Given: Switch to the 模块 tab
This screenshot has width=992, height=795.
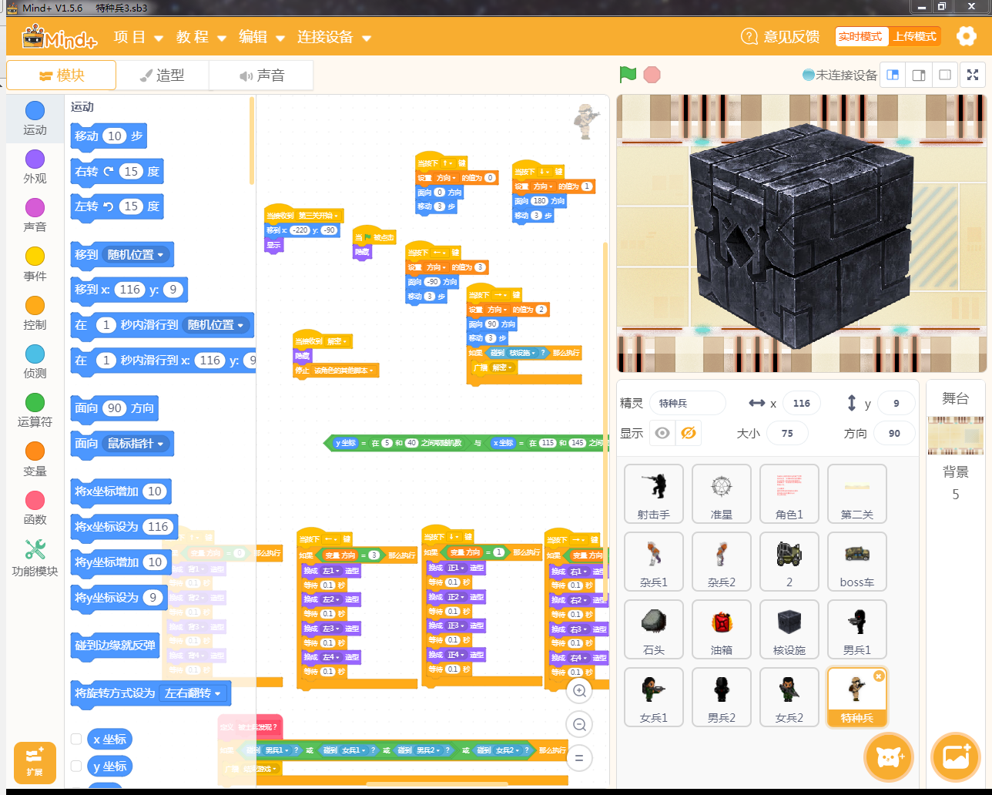Looking at the screenshot, I should coord(62,75).
